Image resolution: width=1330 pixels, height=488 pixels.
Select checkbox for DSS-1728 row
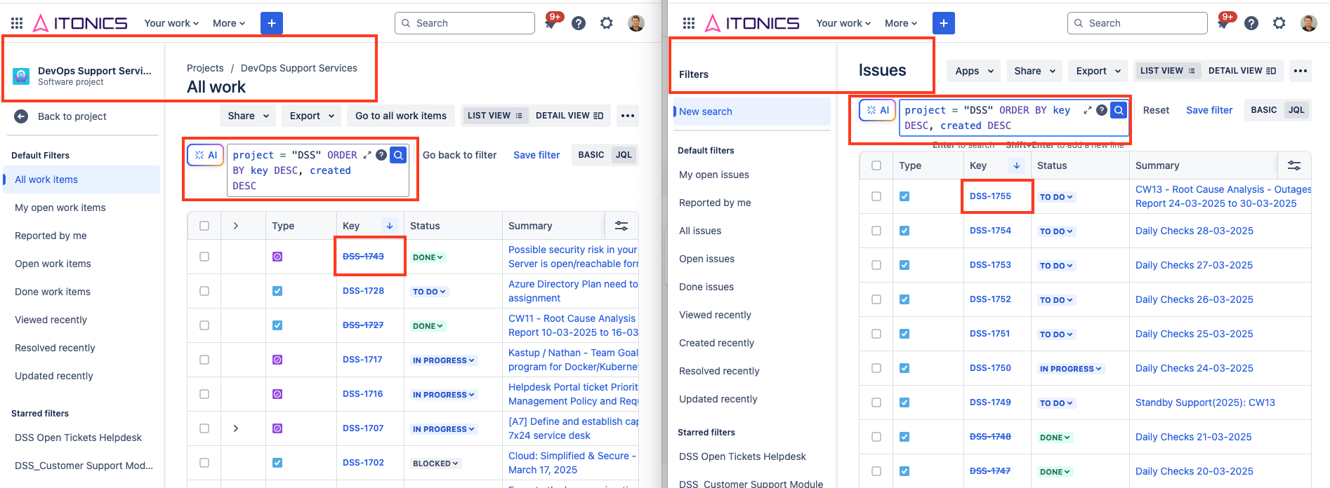pyautogui.click(x=204, y=291)
